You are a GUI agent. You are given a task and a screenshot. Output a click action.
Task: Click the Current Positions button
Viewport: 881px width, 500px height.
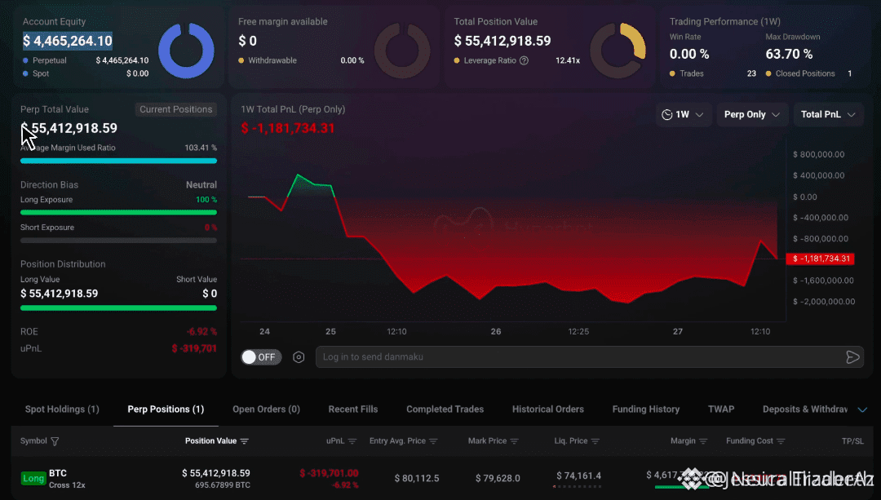[176, 109]
